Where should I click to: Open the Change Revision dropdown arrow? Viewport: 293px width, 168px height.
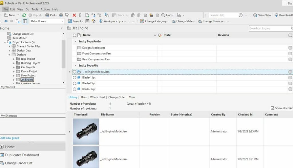tap(228, 21)
